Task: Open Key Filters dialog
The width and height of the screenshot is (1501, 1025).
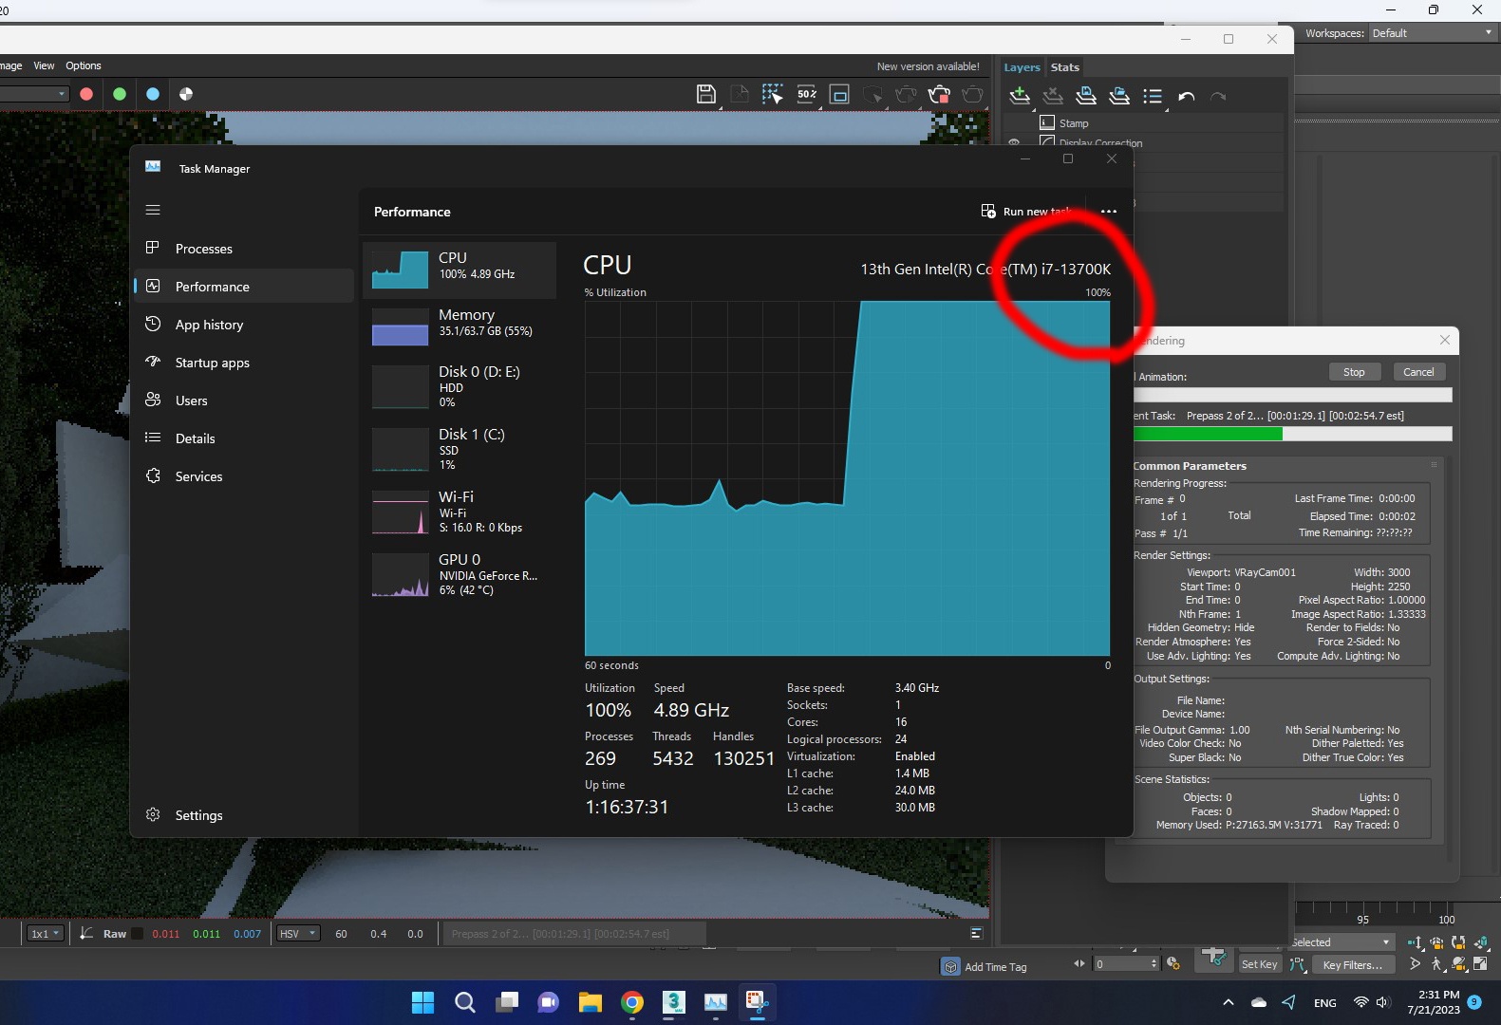Action: (x=1352, y=965)
